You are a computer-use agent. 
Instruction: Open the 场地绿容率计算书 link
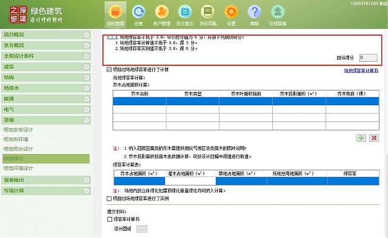coord(361,71)
